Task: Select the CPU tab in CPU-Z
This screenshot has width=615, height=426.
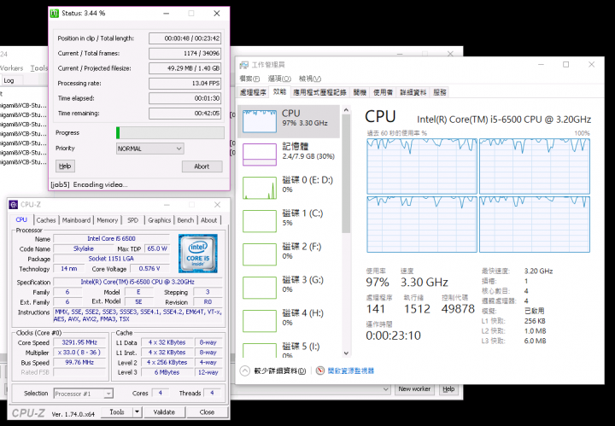Action: point(21,220)
